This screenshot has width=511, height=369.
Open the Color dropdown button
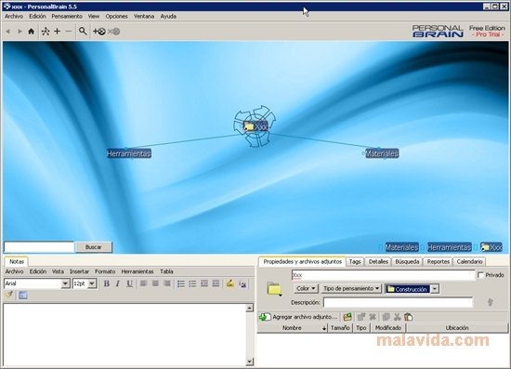click(306, 288)
